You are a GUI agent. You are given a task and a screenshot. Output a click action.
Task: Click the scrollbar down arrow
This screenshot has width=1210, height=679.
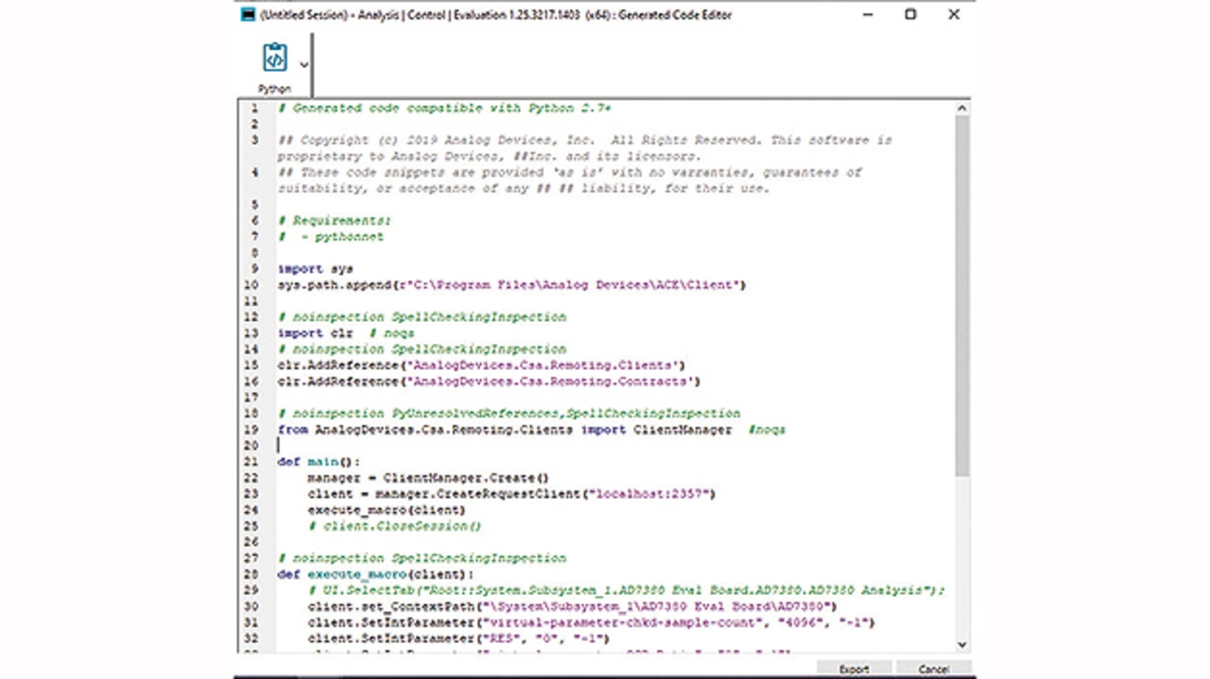962,644
